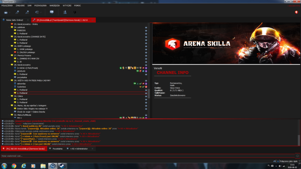301x169 pixels.
Task: Toggle microphone mute in toolbar
Action: (17, 12)
